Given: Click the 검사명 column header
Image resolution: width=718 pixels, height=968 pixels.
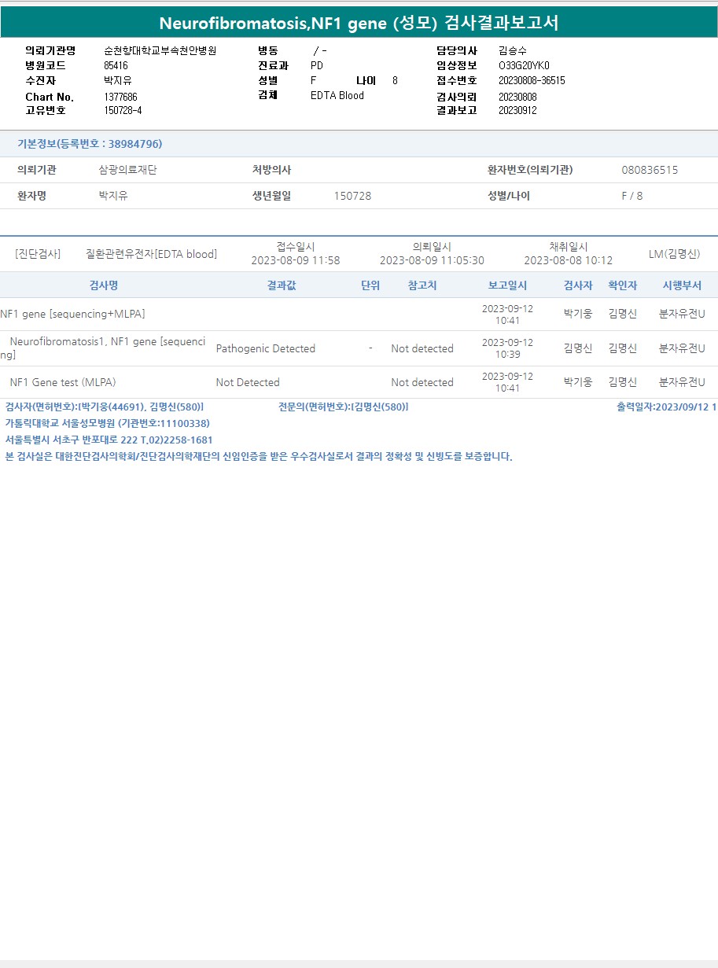Looking at the screenshot, I should pyautogui.click(x=104, y=285).
